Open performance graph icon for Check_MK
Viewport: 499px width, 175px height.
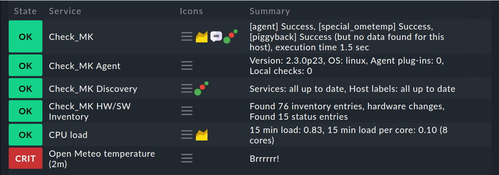click(x=202, y=37)
